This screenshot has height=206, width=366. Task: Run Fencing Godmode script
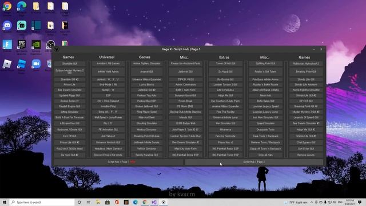[225, 136]
